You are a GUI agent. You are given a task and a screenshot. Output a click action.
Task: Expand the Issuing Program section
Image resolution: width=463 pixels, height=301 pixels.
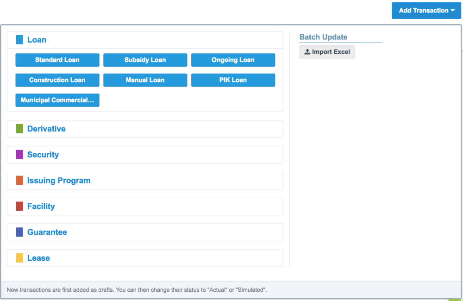pyautogui.click(x=145, y=181)
